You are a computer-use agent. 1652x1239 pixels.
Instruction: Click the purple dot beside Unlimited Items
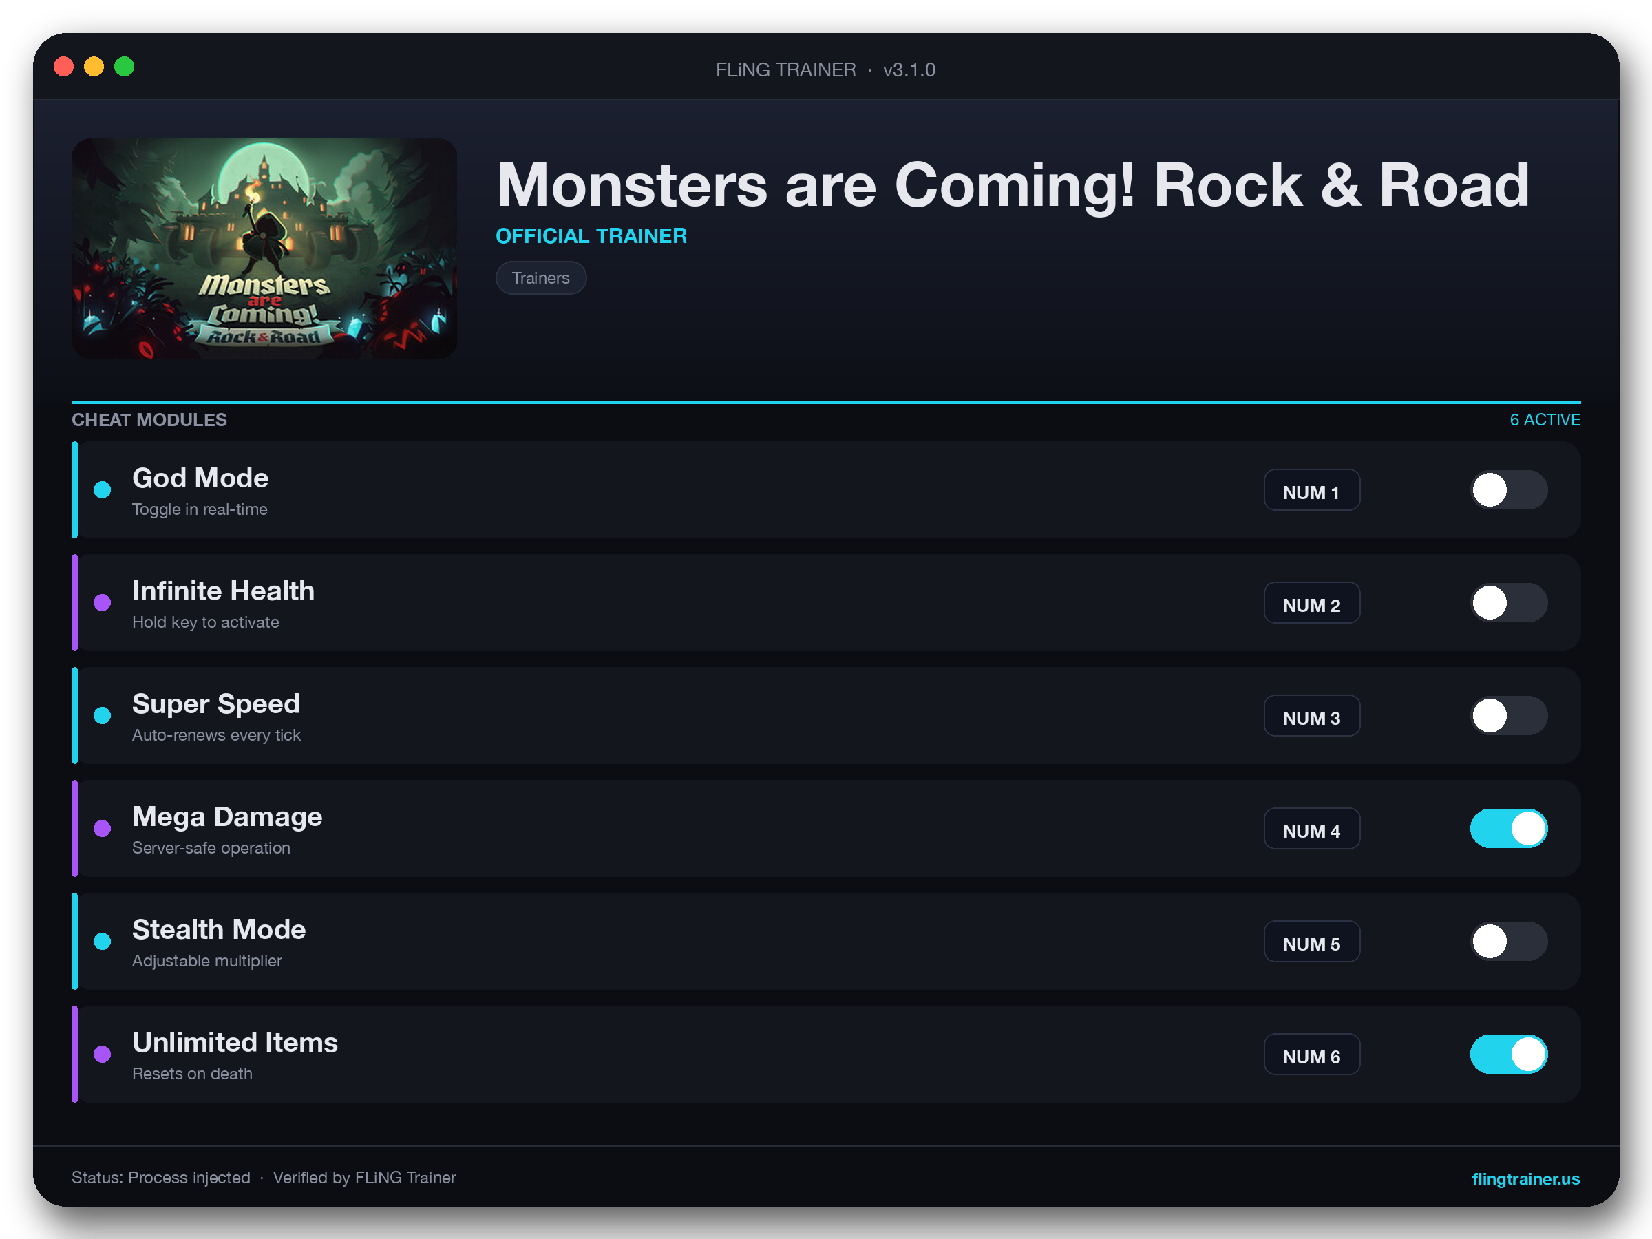[x=103, y=1054]
